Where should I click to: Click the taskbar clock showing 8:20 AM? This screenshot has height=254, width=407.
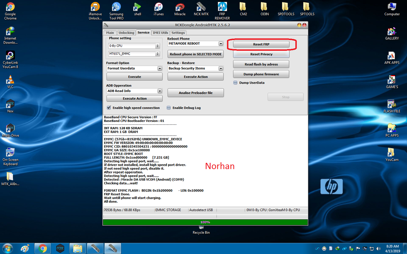click(x=392, y=248)
